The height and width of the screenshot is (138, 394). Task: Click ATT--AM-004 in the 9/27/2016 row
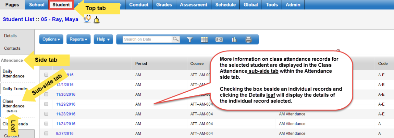click(201, 133)
